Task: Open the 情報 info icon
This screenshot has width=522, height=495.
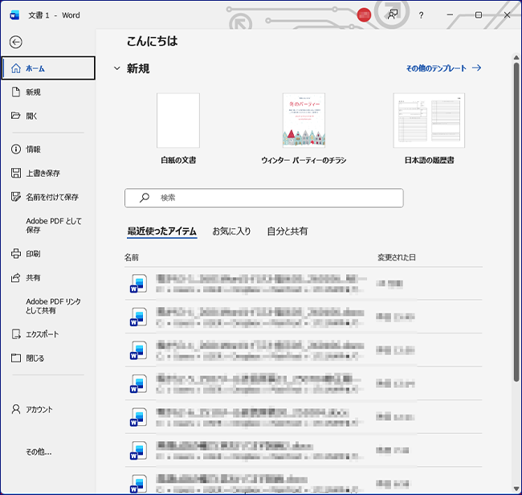Action: coord(16,149)
